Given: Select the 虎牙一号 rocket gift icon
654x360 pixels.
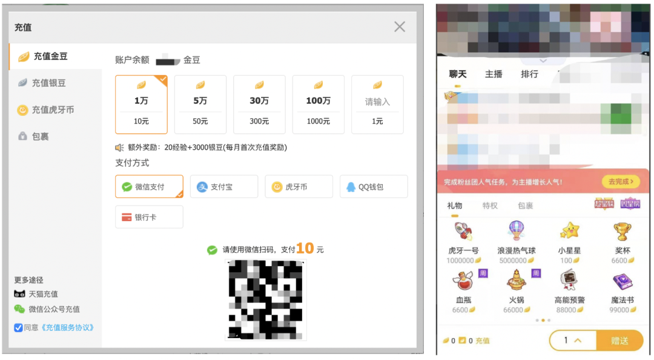Looking at the screenshot, I should coord(463,231).
